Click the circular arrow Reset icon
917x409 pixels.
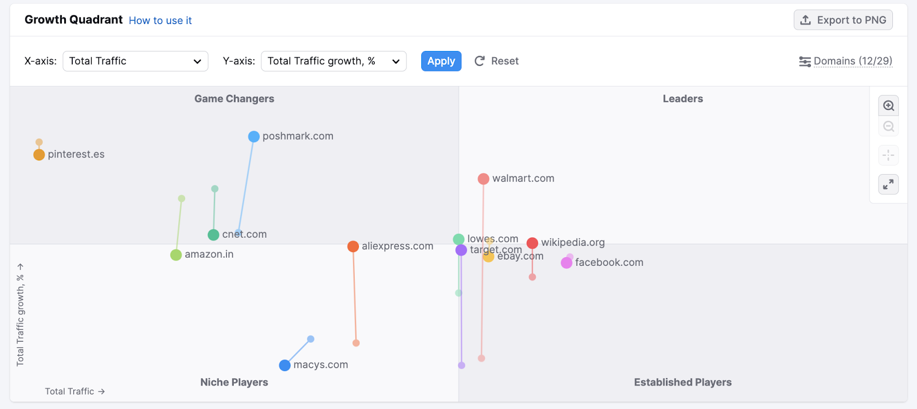click(480, 61)
